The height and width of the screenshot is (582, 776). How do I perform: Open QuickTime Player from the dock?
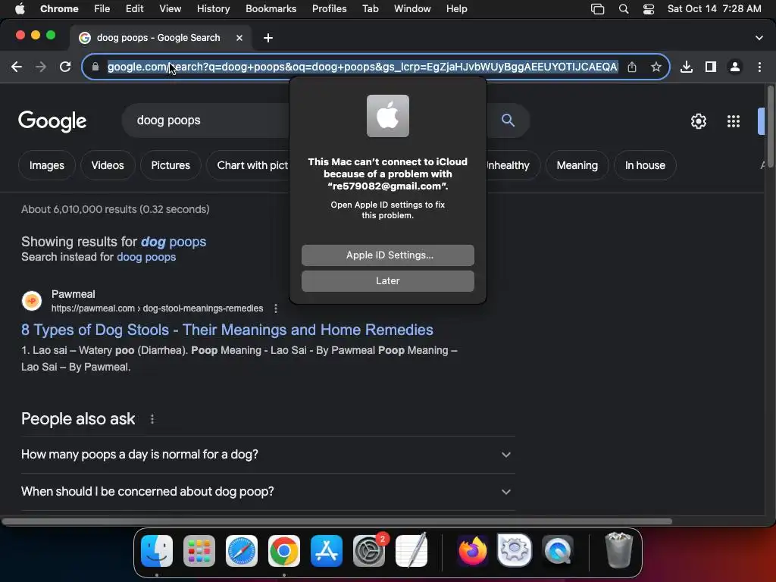(558, 550)
